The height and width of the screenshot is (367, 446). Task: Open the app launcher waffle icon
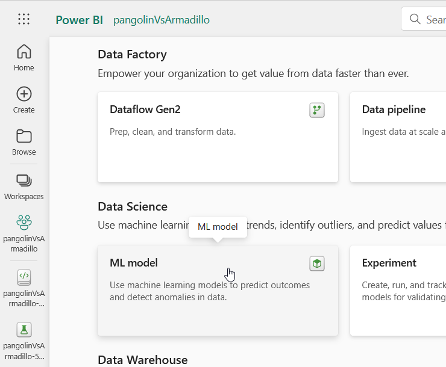click(x=24, y=19)
